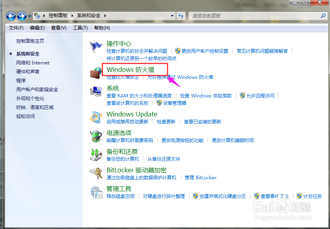Image resolution: width=330 pixels, height=229 pixels.
Task: Click shield icon beside 允许远程访问
Action: pos(242,95)
